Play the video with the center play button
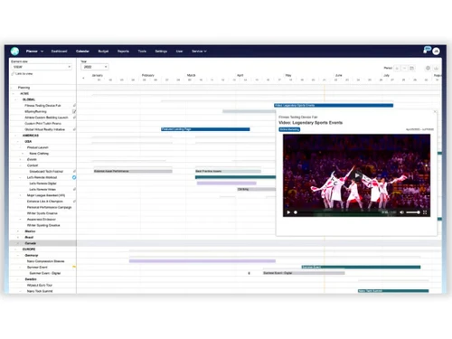 click(x=357, y=175)
